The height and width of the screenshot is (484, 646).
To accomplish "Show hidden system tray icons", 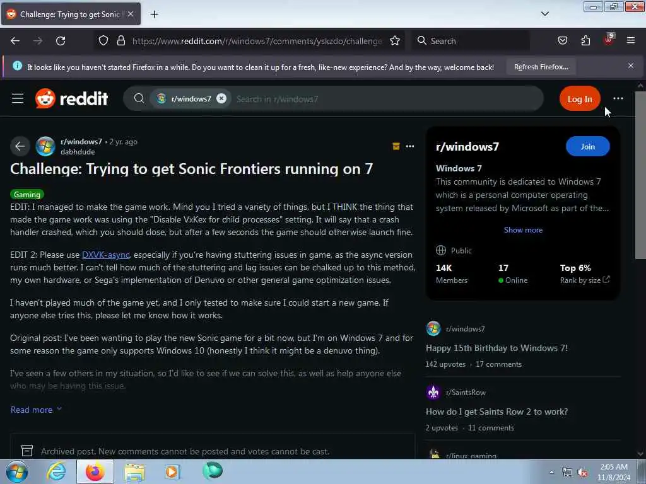I will [551, 472].
